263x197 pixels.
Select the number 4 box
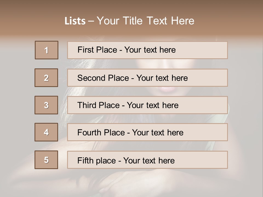coord(46,132)
